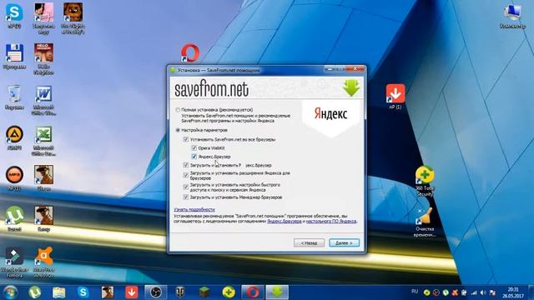Open Яндекс.Браузер license agreement link

(285, 221)
